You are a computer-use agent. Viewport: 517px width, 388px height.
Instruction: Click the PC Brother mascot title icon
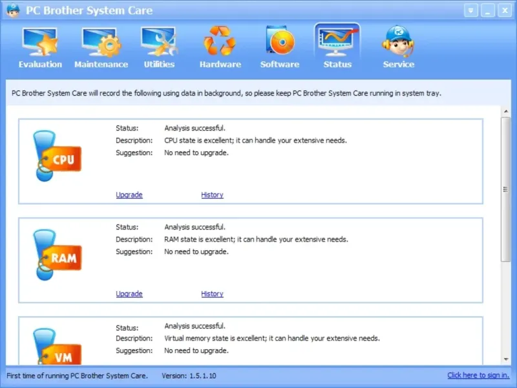click(x=13, y=10)
